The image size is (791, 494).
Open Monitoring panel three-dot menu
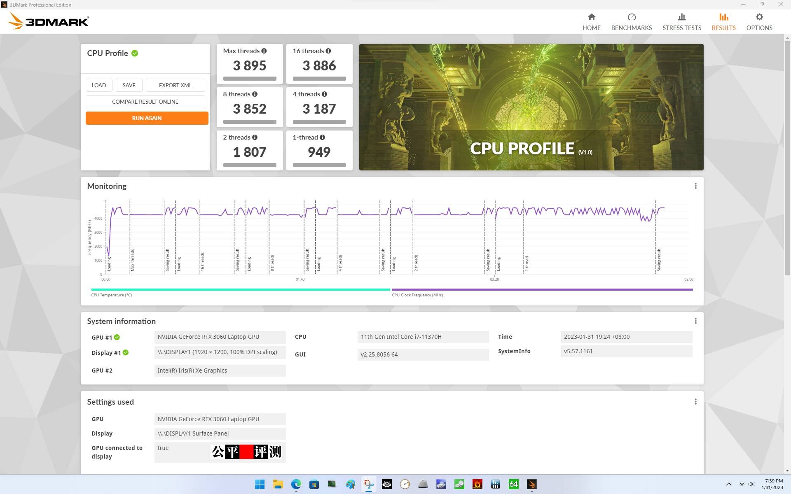pos(695,186)
